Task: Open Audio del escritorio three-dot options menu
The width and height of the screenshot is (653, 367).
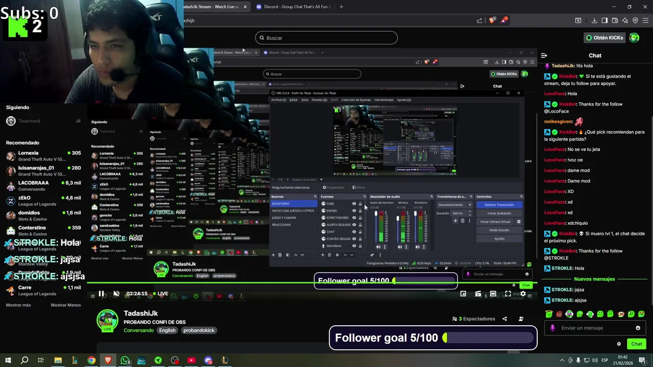Action: 385,247
